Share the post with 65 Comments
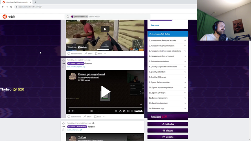 (87, 117)
